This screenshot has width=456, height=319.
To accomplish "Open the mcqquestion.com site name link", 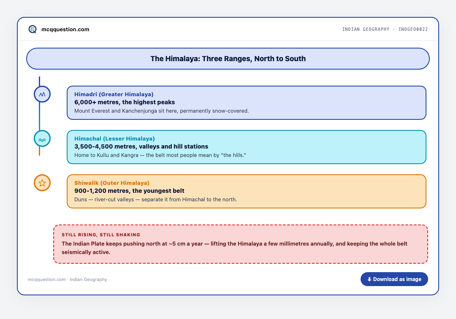I will (x=65, y=30).
